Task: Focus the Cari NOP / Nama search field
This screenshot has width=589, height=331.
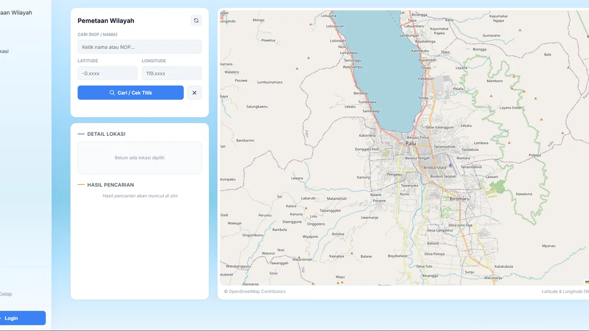Action: [139, 47]
